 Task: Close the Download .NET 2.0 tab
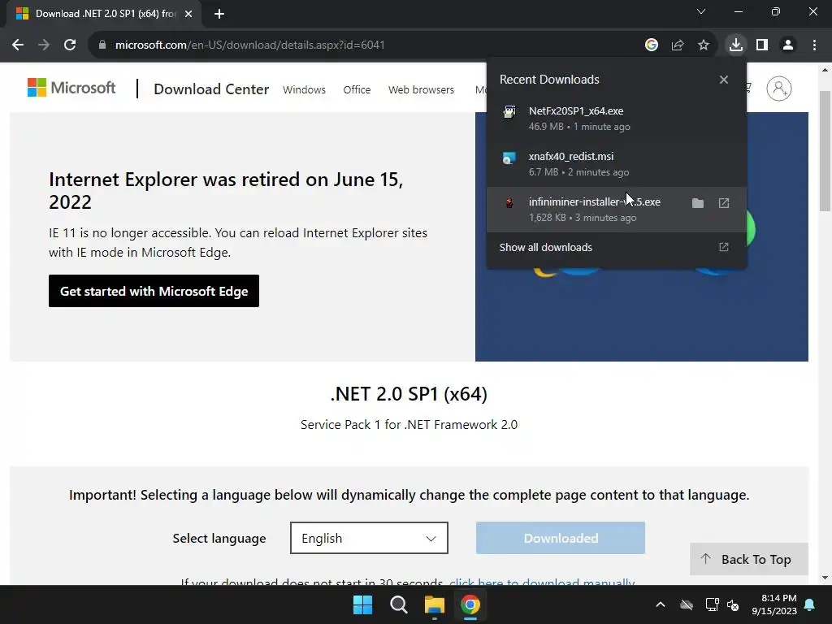tap(188, 14)
